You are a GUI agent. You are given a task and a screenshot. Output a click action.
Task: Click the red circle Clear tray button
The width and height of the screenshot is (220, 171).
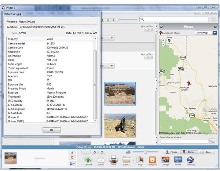72,157
